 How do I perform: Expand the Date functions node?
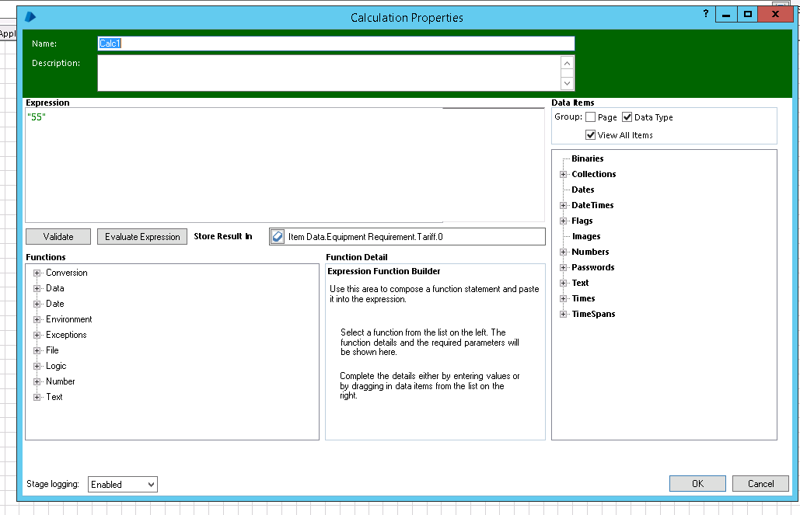point(37,304)
